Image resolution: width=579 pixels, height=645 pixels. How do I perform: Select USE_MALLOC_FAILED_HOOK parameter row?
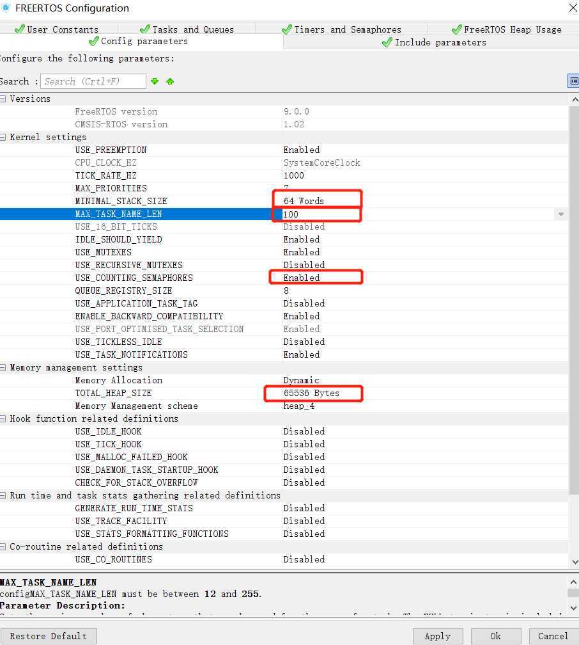(x=284, y=457)
